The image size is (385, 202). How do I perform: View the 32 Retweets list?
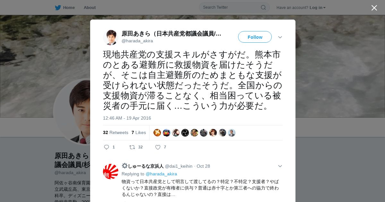116,132
